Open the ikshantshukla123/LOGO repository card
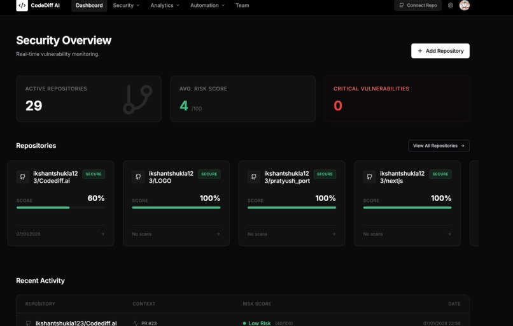 point(176,203)
